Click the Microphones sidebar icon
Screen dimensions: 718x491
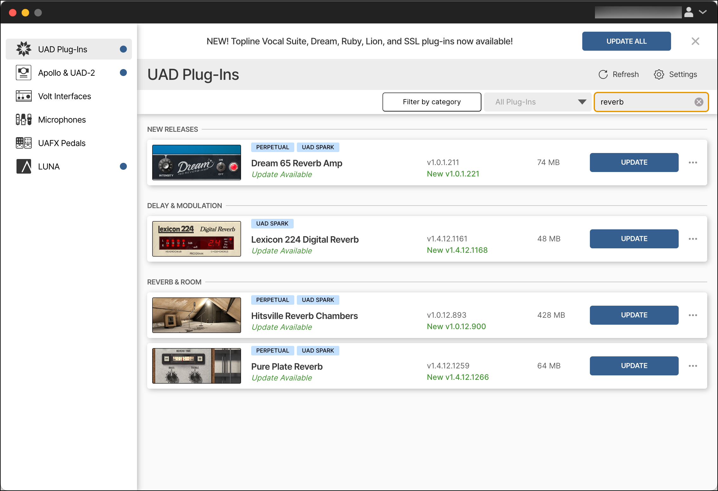(x=24, y=119)
